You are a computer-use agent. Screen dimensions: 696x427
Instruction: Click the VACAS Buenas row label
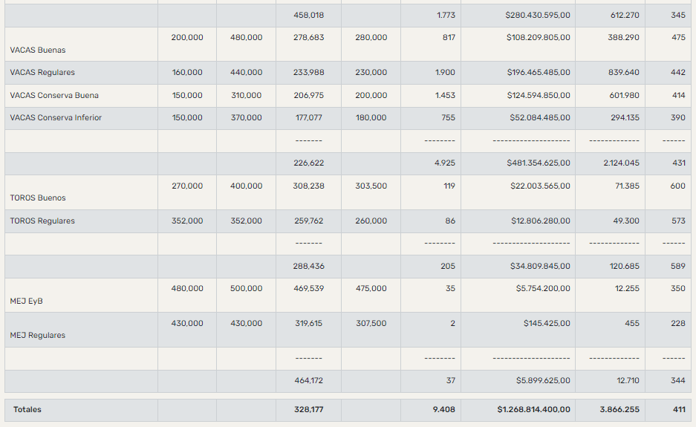pyautogui.click(x=38, y=50)
